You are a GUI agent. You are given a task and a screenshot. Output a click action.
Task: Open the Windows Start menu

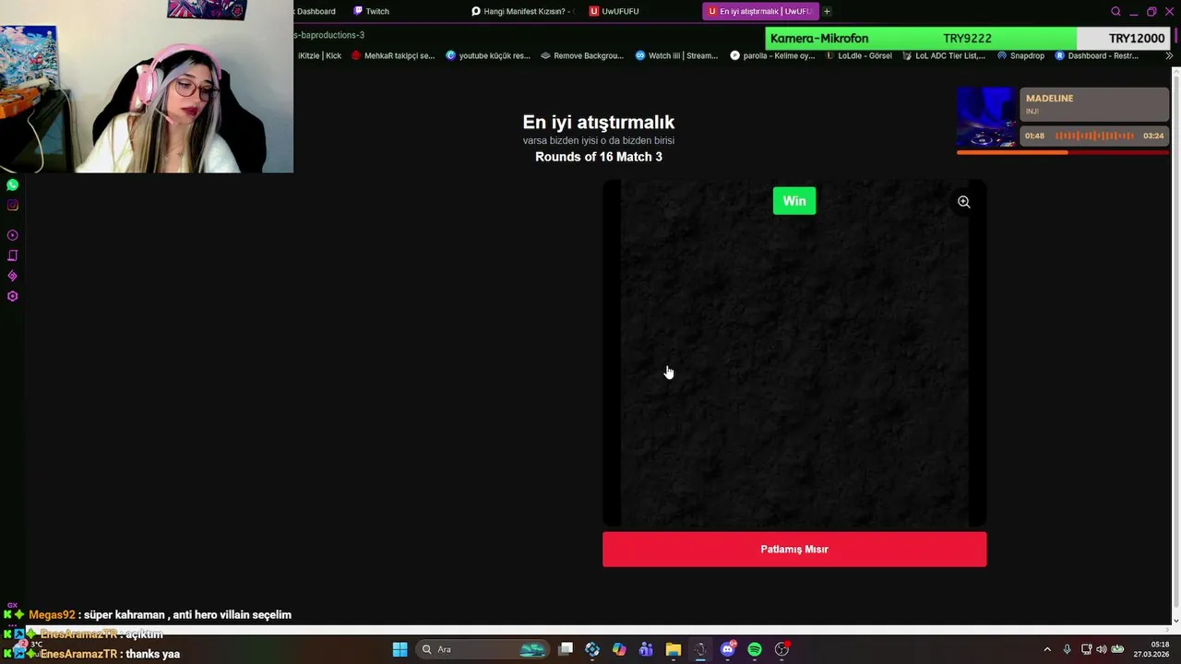point(400,649)
